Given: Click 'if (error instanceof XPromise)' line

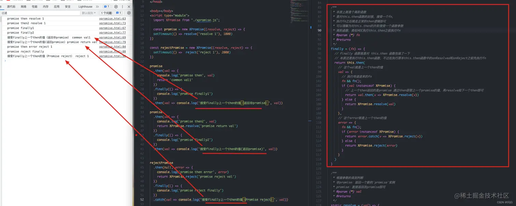Looking at the screenshot, I should pyautogui.click(x=371, y=132).
